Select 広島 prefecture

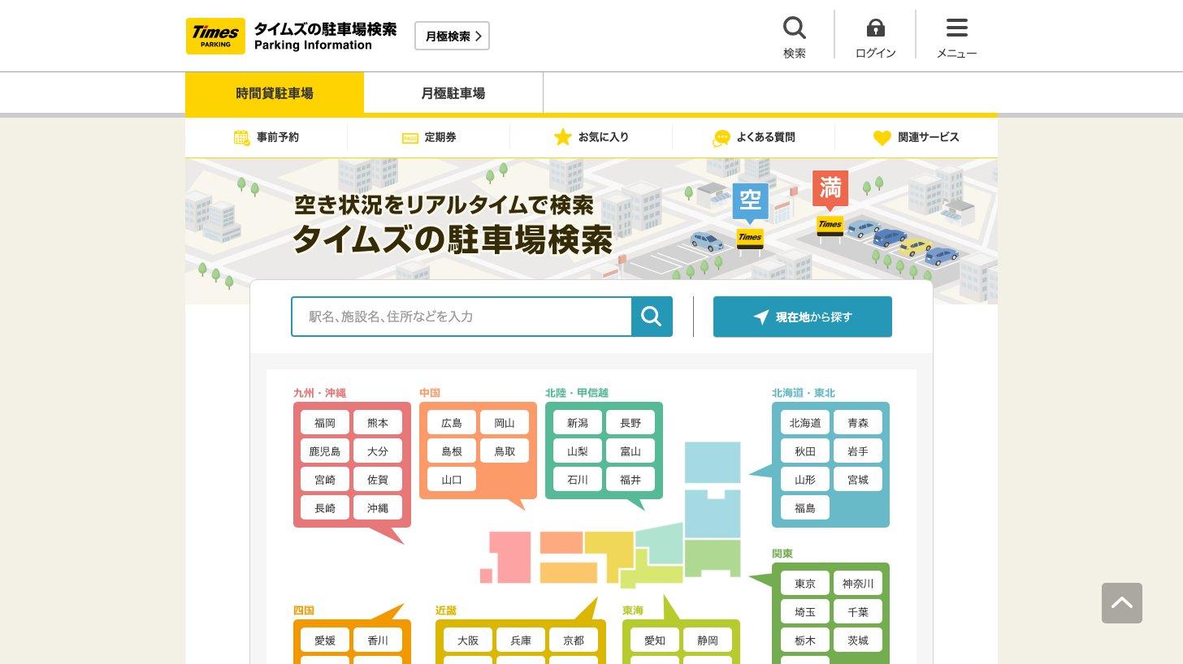click(x=452, y=423)
